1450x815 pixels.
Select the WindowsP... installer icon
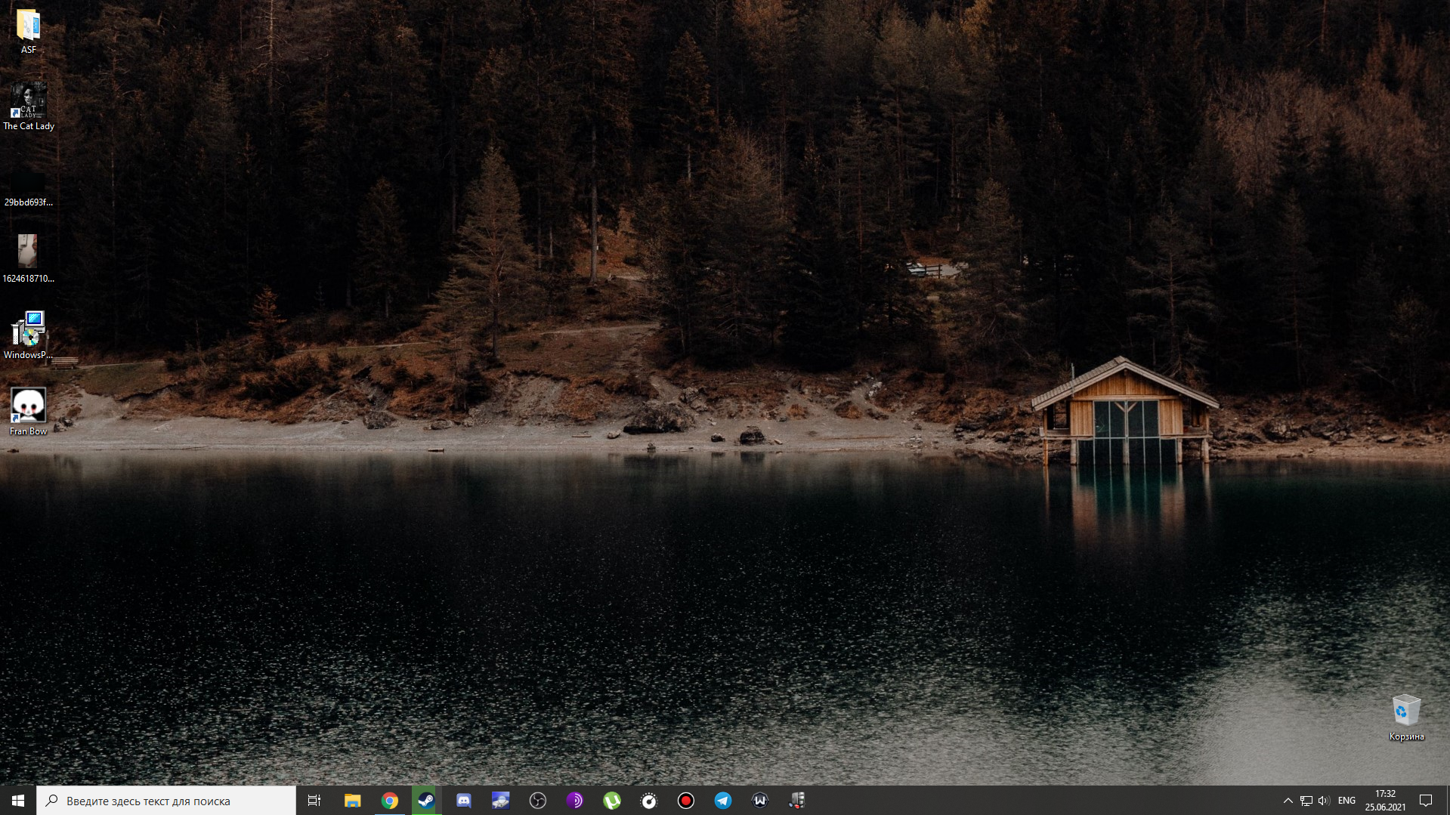click(28, 335)
